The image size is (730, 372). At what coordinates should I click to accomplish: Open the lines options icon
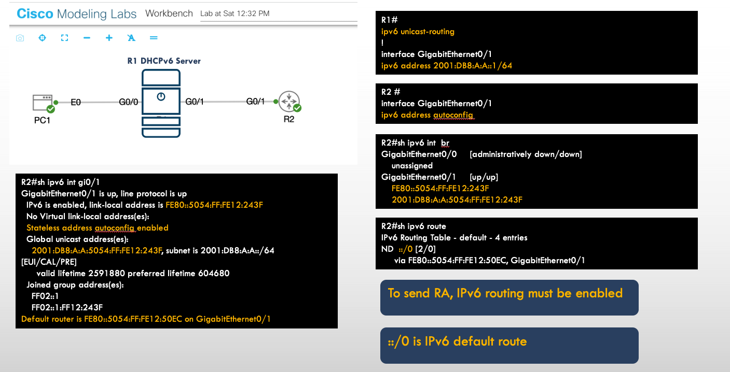(154, 37)
